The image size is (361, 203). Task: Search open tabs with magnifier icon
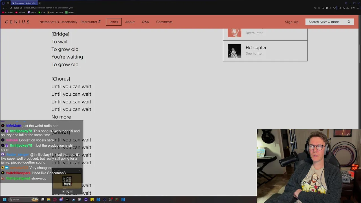click(x=346, y=3)
